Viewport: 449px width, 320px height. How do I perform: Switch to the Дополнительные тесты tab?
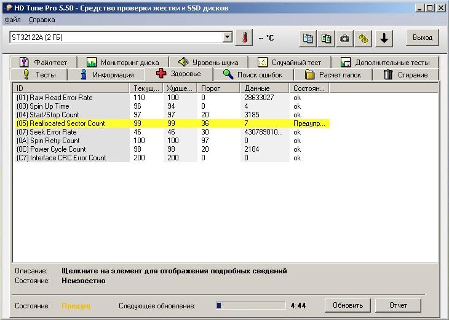click(385, 62)
